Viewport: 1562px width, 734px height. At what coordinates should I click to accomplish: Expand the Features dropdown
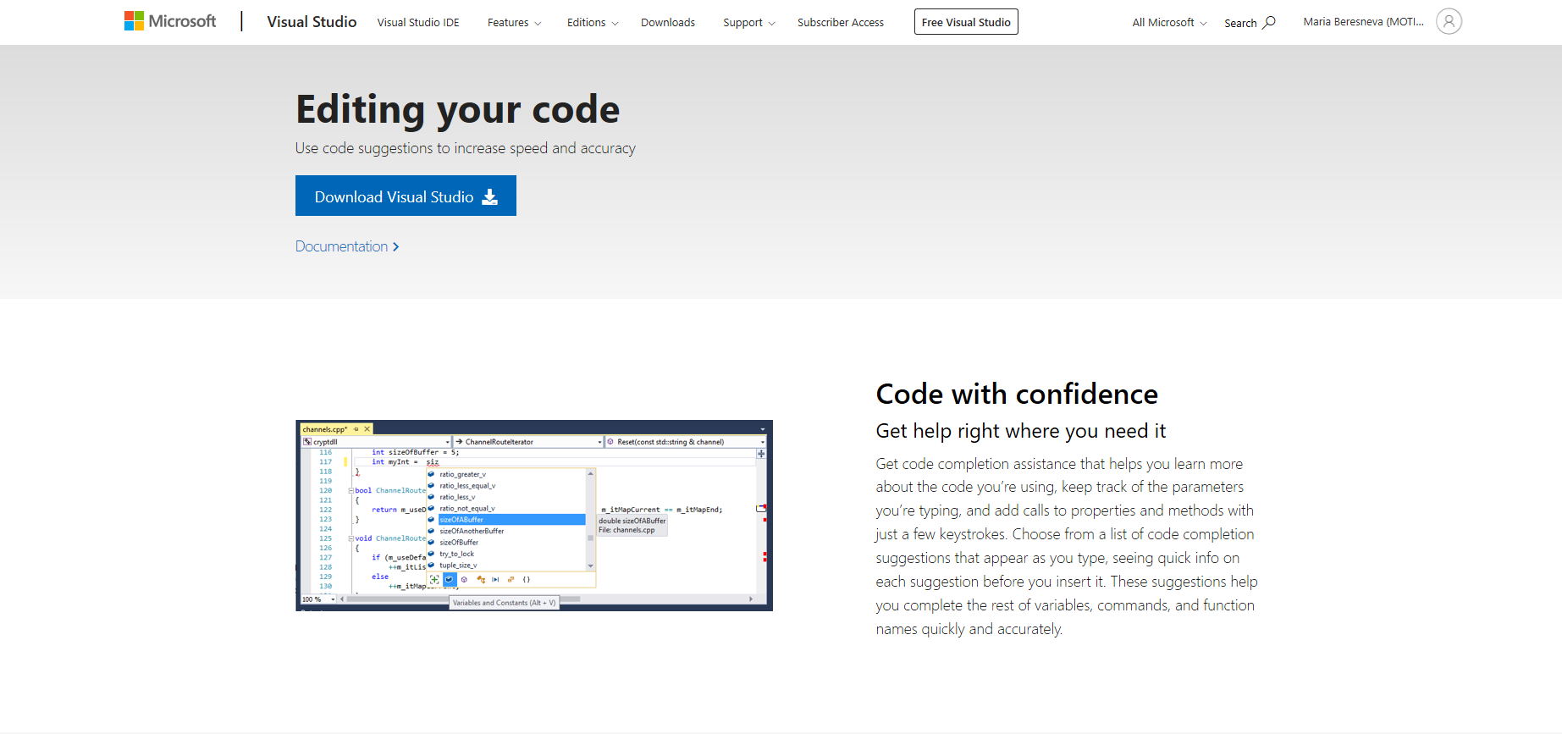[x=514, y=23]
